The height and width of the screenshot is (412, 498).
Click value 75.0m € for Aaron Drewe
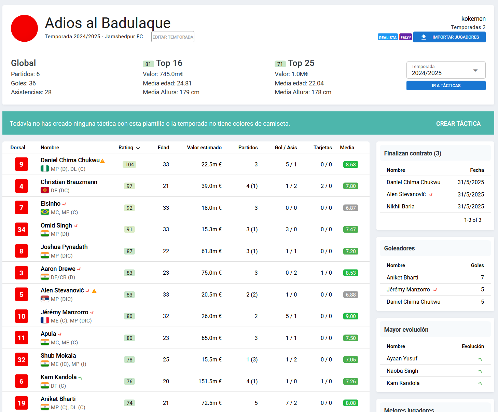coord(211,273)
